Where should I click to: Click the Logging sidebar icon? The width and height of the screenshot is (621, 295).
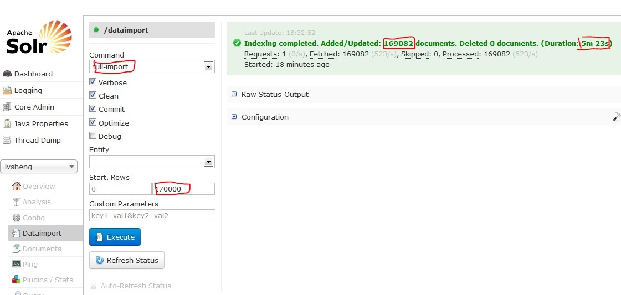7,90
